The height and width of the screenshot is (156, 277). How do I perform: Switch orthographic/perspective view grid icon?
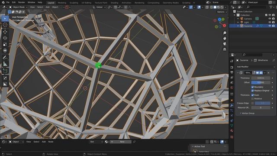(x=225, y=49)
